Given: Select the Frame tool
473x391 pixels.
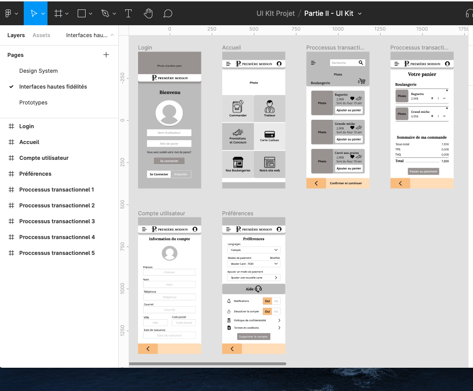Looking at the screenshot, I should (x=58, y=13).
